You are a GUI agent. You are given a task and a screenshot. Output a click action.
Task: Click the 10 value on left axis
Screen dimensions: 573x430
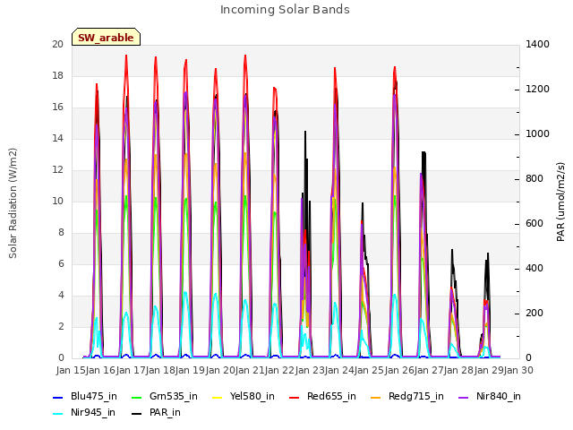[57, 201]
